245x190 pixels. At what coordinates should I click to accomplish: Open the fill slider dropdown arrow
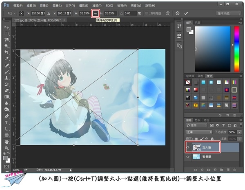click(x=240, y=139)
